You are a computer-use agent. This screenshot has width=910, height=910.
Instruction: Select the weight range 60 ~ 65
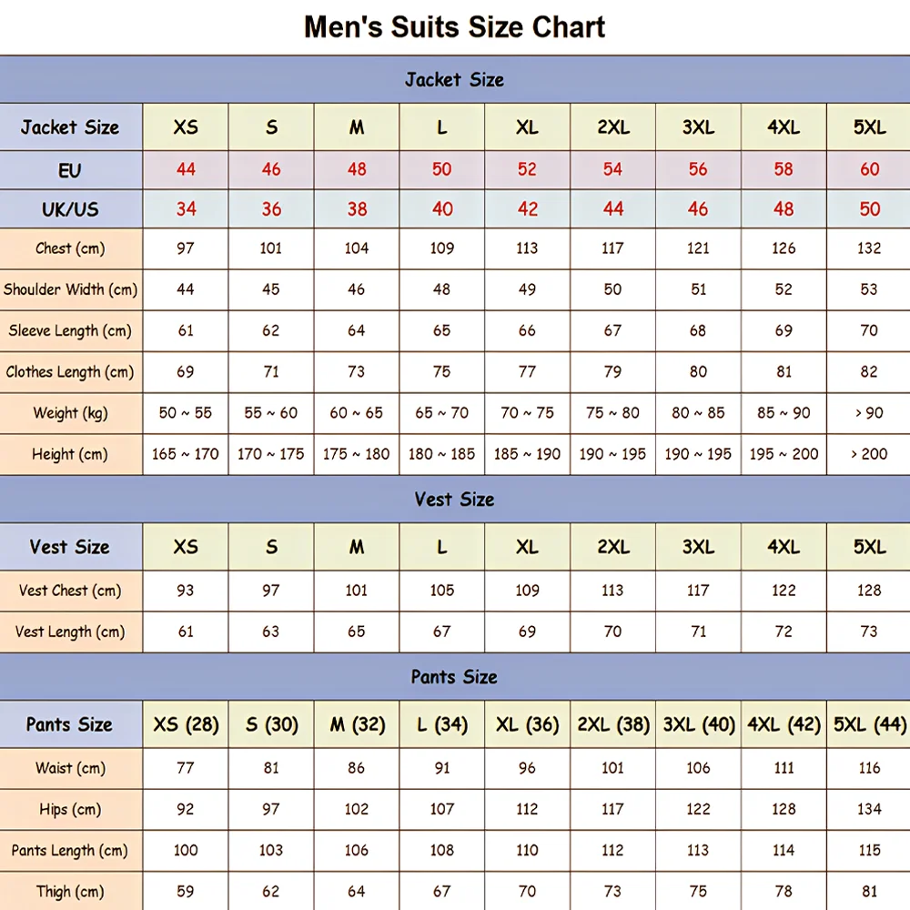coord(357,413)
